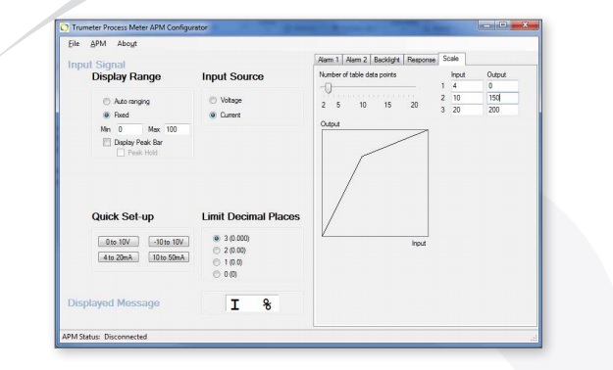Apply the 4 to 20mA quick set-up
The image size is (613, 370).
(x=119, y=257)
